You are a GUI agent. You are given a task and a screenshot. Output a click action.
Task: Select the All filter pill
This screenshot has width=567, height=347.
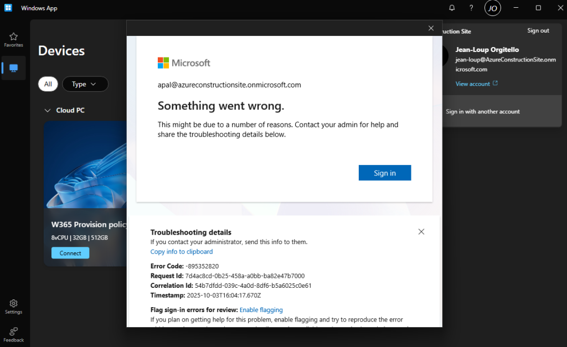pyautogui.click(x=48, y=84)
